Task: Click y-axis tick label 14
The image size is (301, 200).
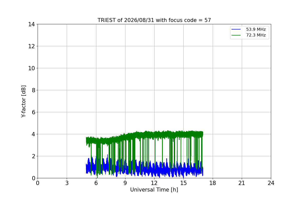Action: point(31,24)
